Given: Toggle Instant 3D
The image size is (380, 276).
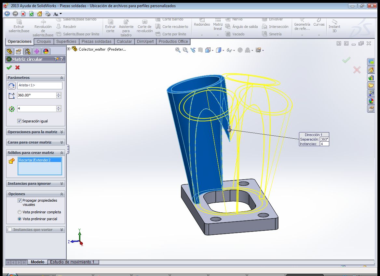Looking at the screenshot, I should [334, 26].
